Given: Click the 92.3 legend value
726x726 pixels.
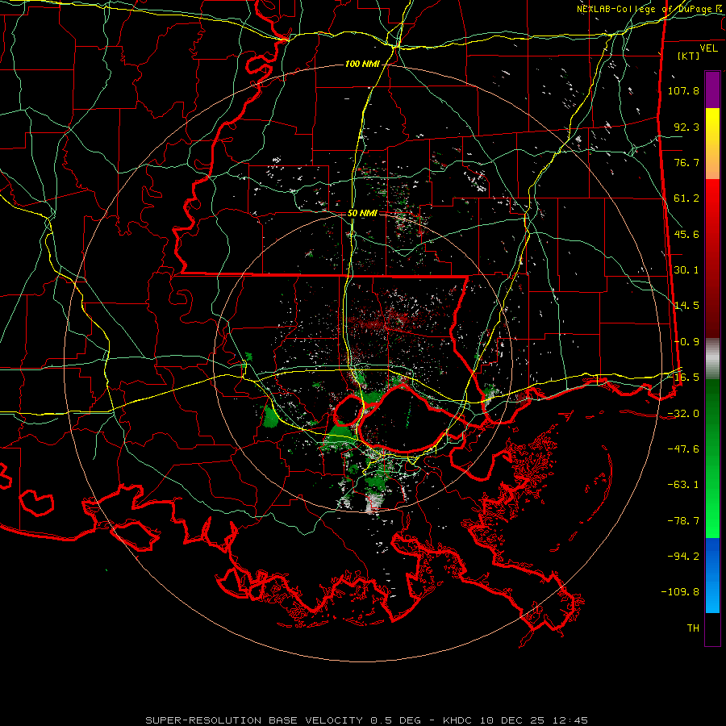Looking at the screenshot, I should (x=686, y=127).
